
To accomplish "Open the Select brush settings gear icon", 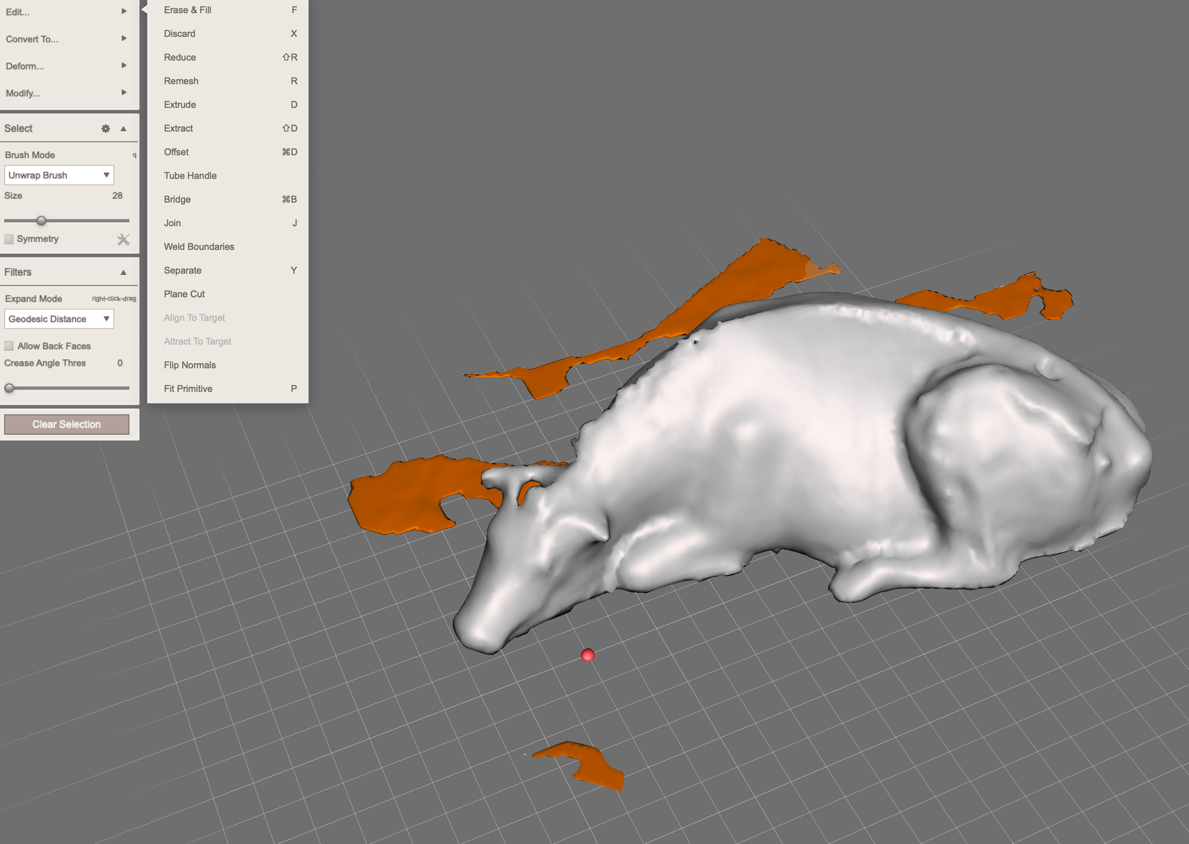I will (106, 128).
